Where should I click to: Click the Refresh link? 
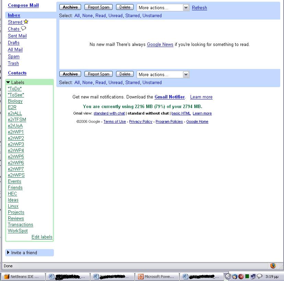click(199, 8)
